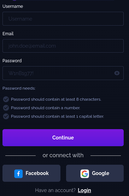Submit the form with Continue button
Screen dimensions: 129x196
[63, 138]
